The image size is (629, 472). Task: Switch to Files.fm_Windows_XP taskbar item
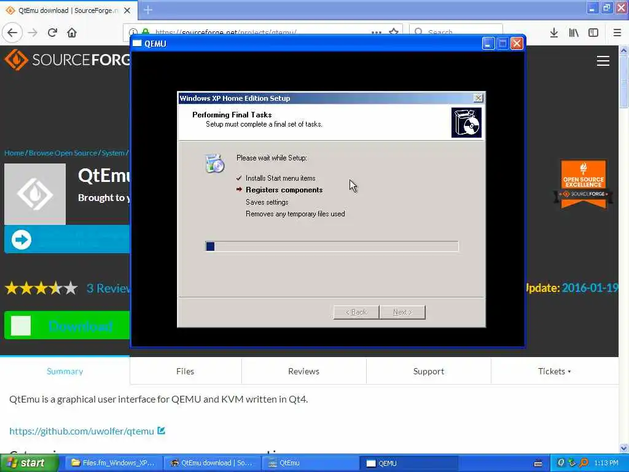click(114, 463)
